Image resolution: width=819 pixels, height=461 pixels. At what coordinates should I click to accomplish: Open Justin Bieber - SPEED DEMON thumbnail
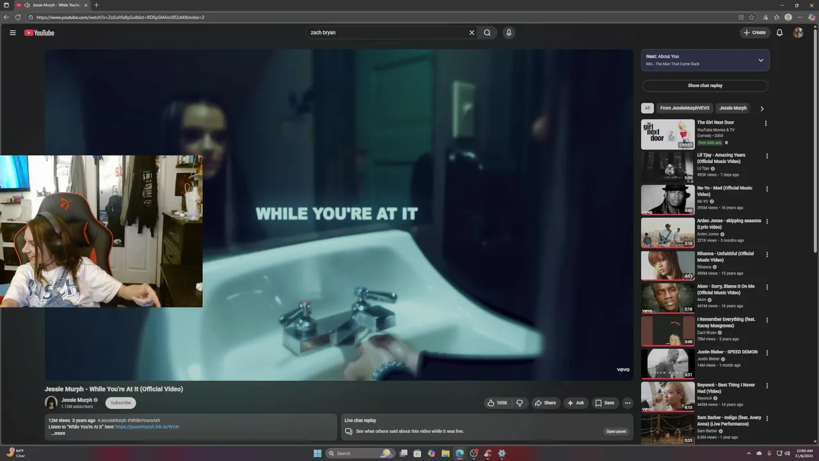(668, 364)
